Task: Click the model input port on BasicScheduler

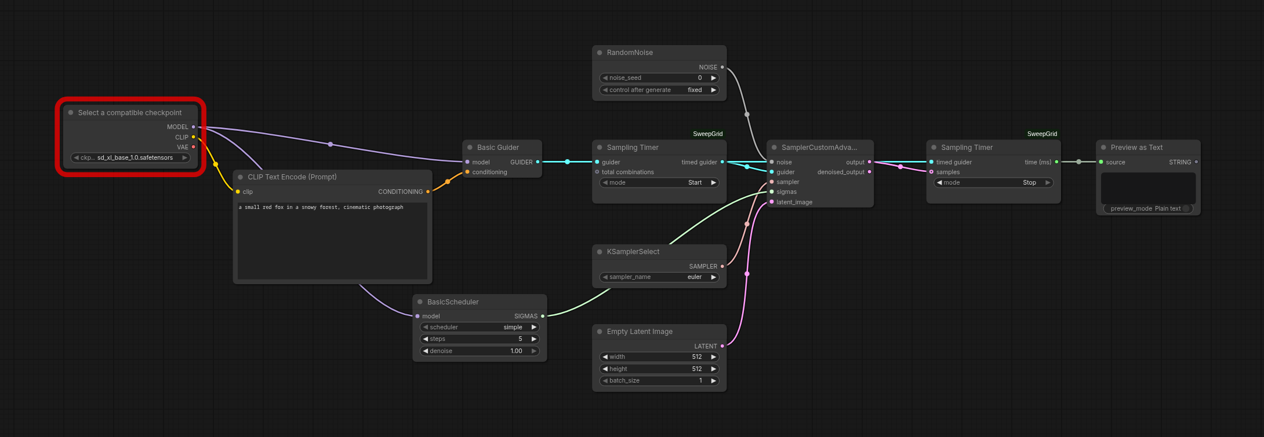Action: pos(417,316)
